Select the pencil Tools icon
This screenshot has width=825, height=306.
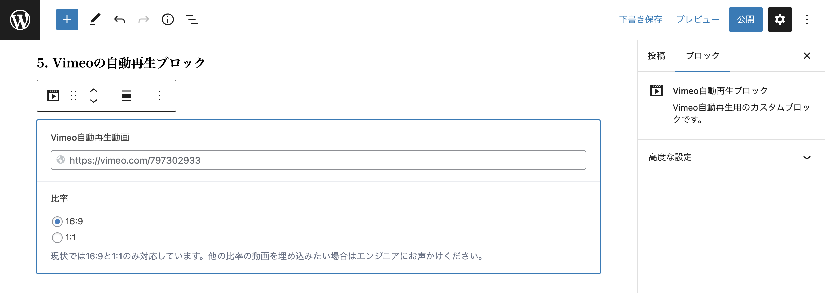(x=95, y=19)
